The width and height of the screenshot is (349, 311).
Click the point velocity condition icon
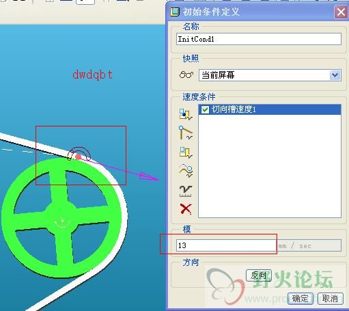pyautogui.click(x=186, y=114)
